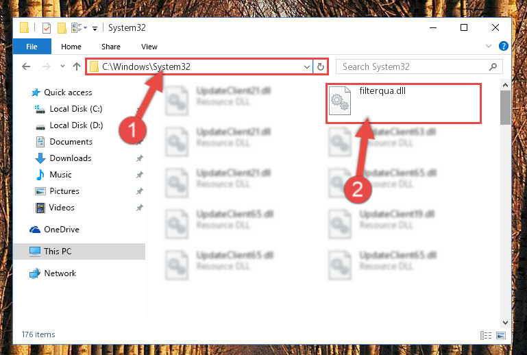The width and height of the screenshot is (527, 355).
Task: Refresh the System32 folder view
Action: (x=320, y=66)
